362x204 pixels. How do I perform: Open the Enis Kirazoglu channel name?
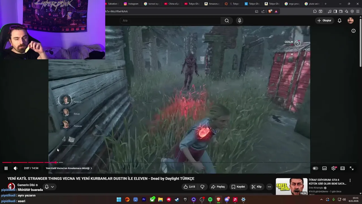pos(316,188)
